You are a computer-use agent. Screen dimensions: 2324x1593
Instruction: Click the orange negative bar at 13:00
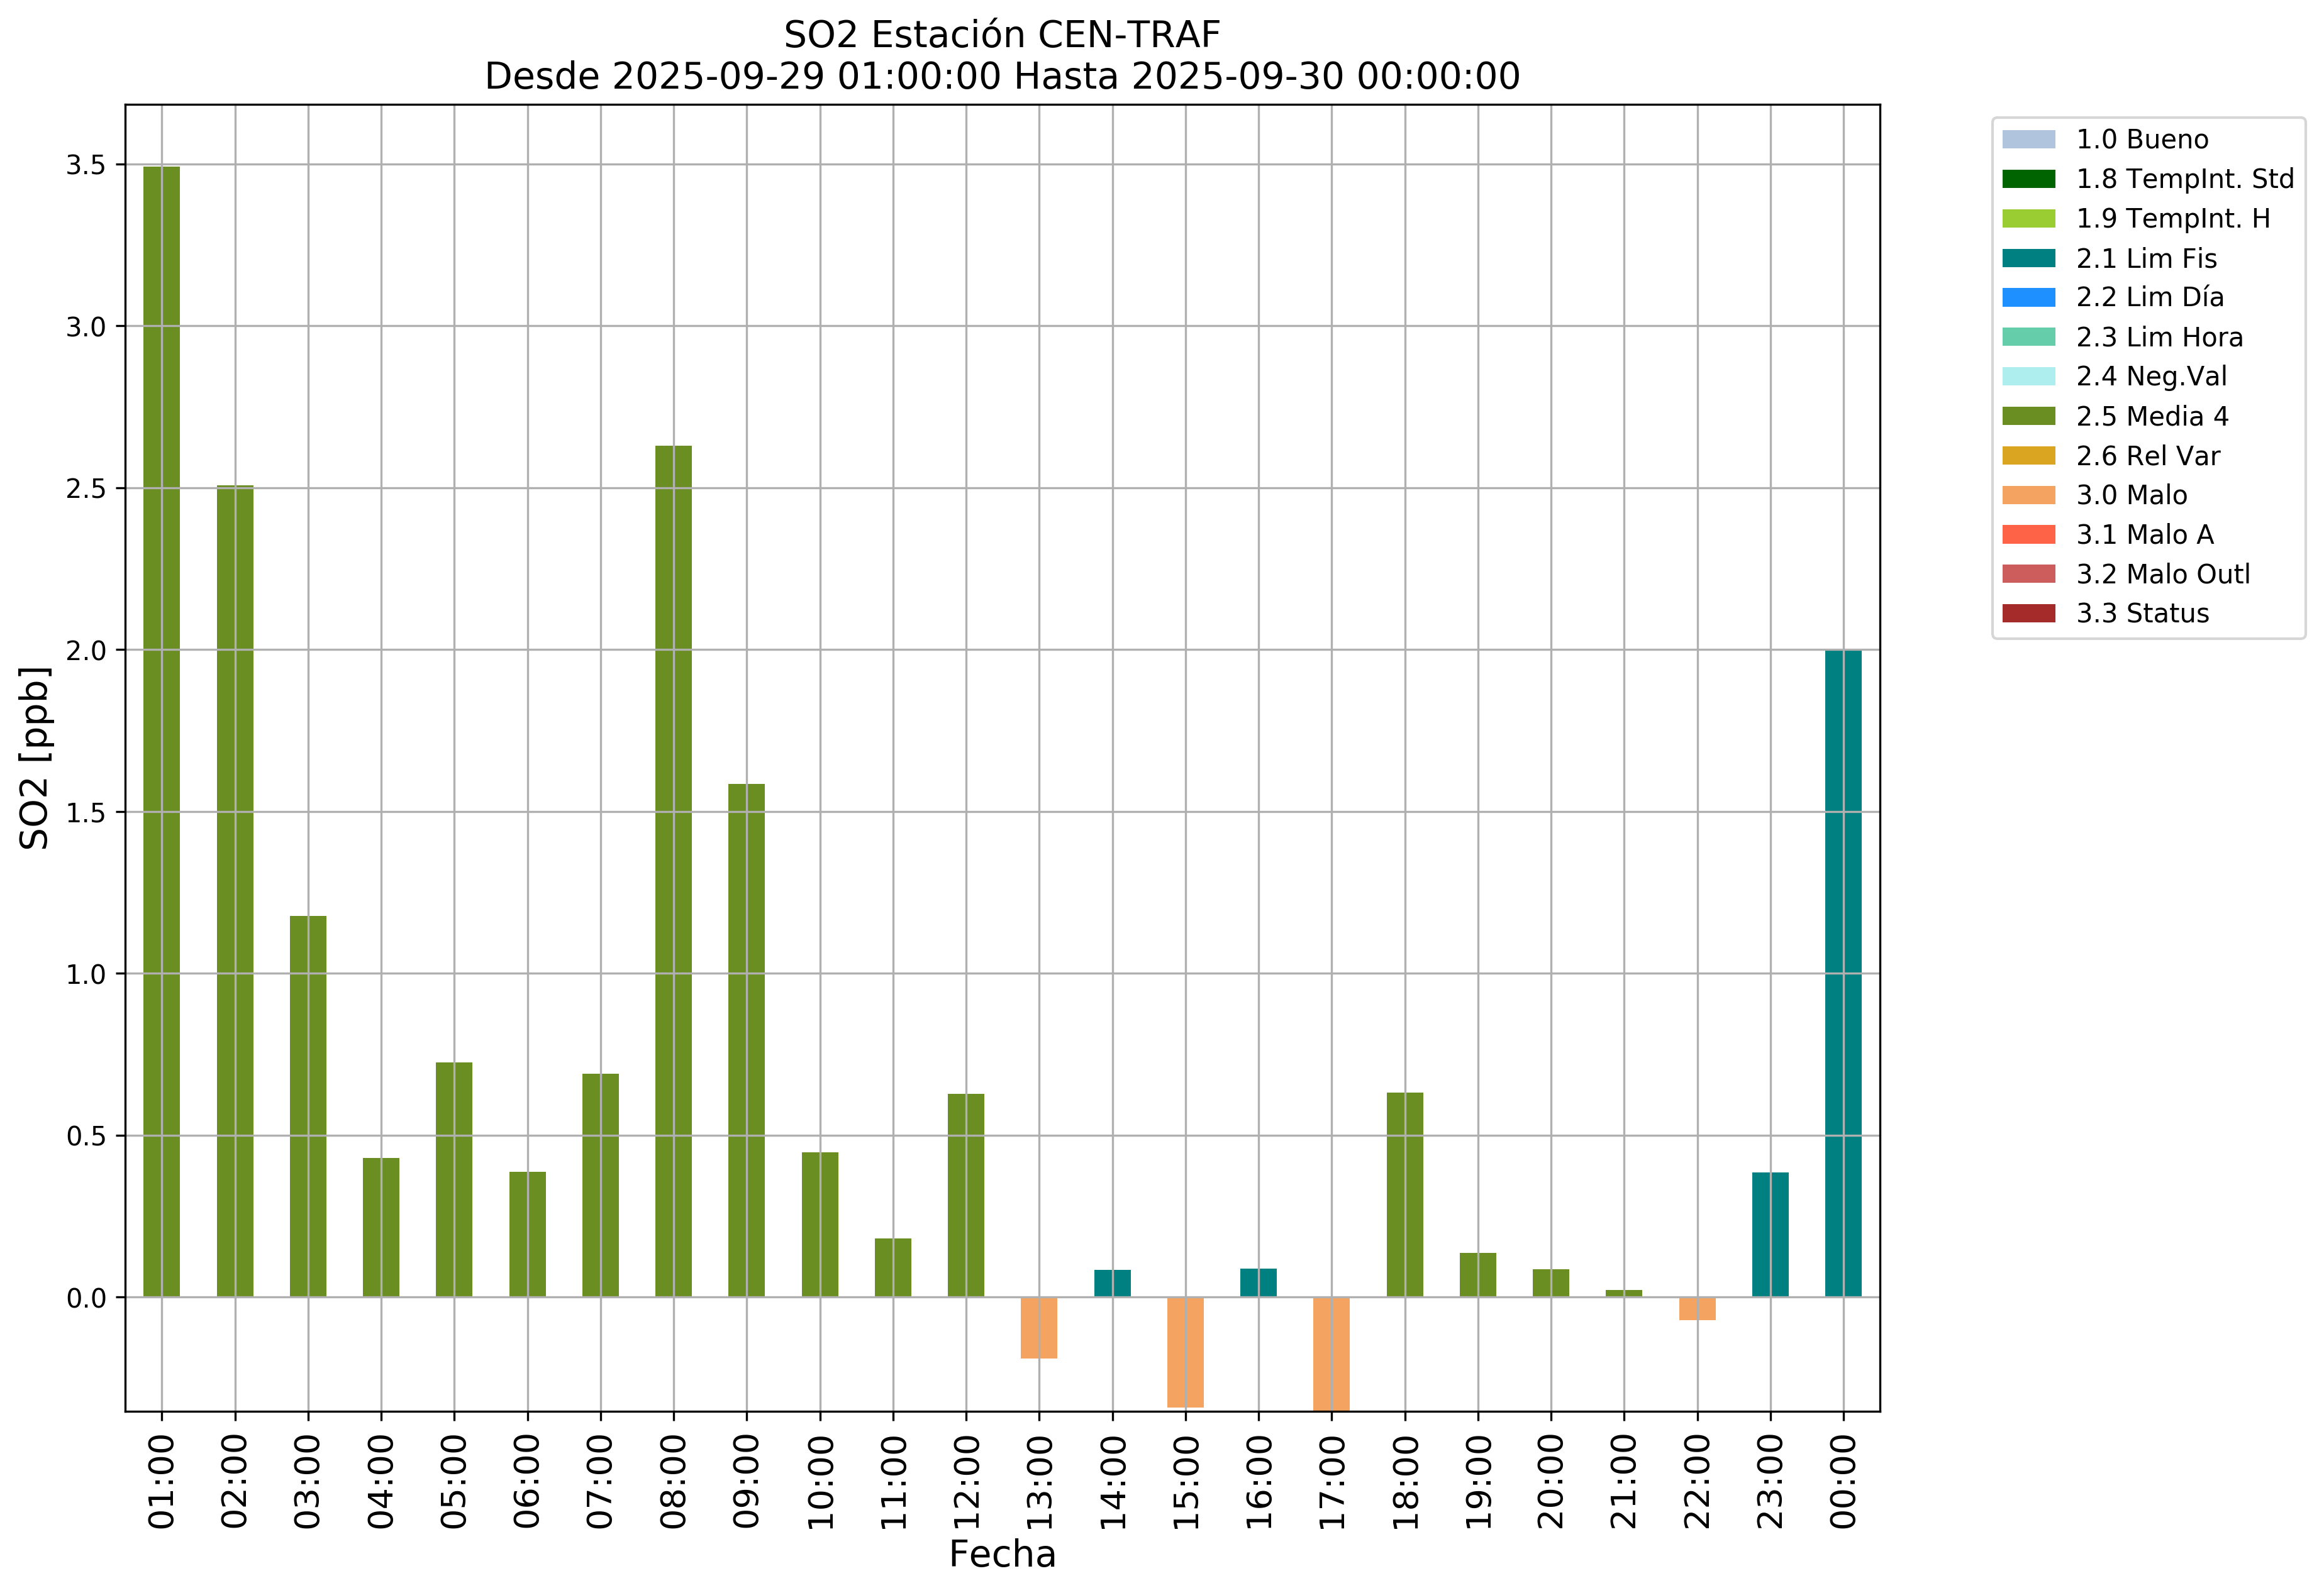(x=1039, y=1328)
